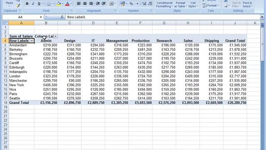Select the Shipping column heading cell
The width and height of the screenshot is (266, 150).
coord(212,41)
